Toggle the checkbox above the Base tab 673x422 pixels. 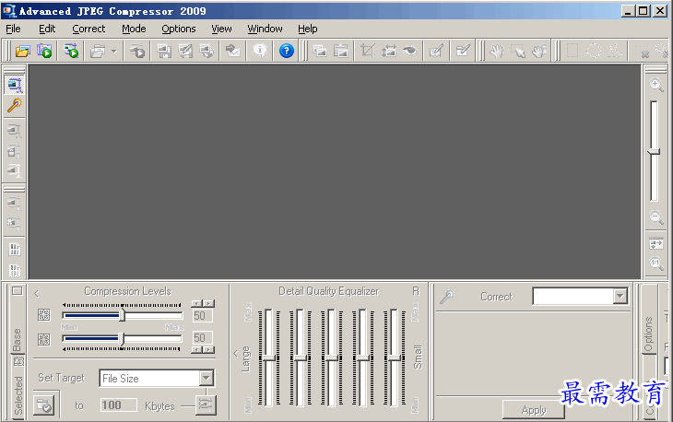[17, 291]
